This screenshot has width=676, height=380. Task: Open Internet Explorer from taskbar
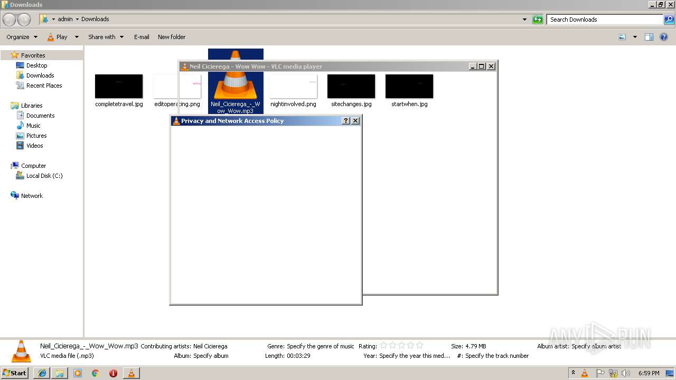42,373
